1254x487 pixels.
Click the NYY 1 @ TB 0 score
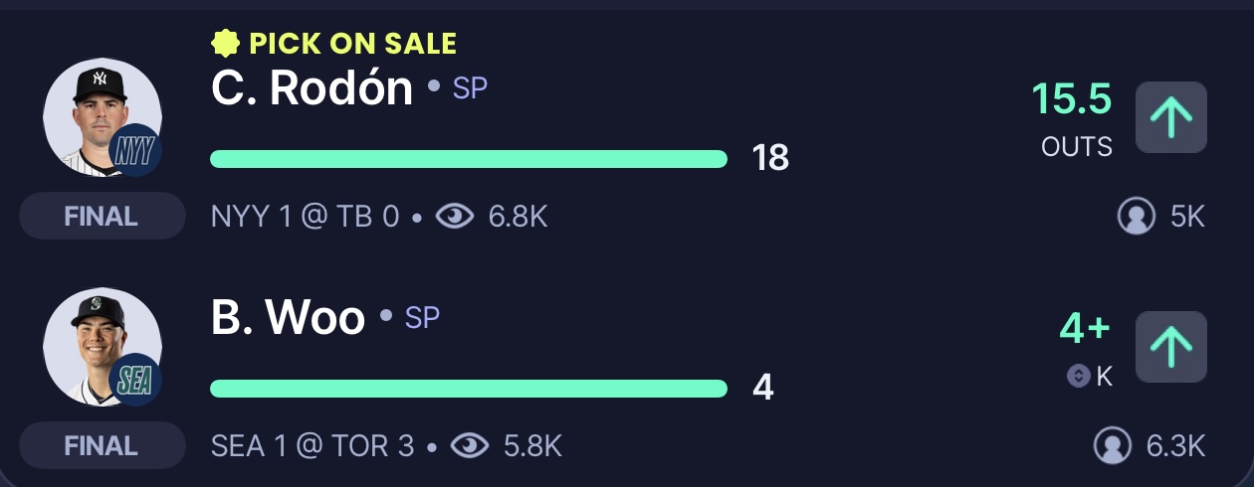coord(305,216)
